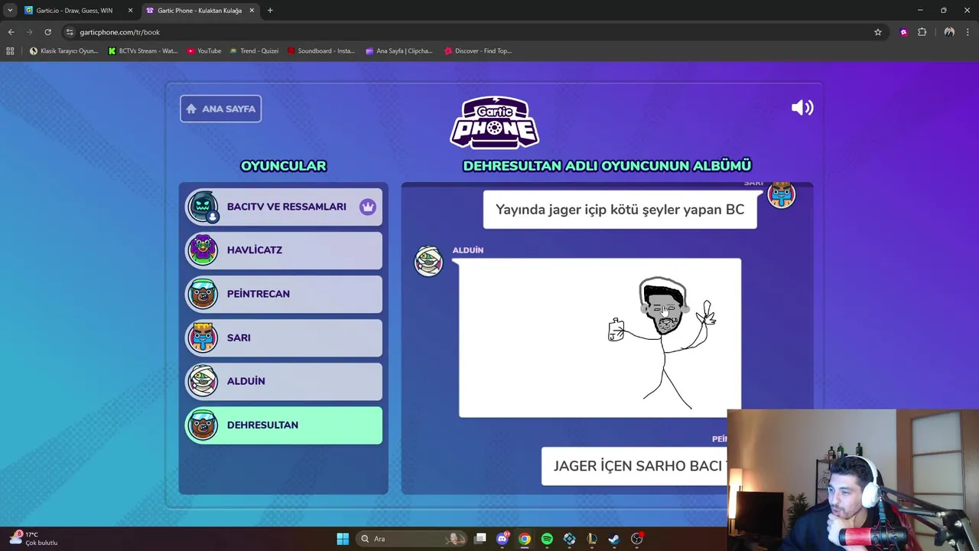Open Klasik Tarayıcı Oyun bookmark

coord(64,51)
